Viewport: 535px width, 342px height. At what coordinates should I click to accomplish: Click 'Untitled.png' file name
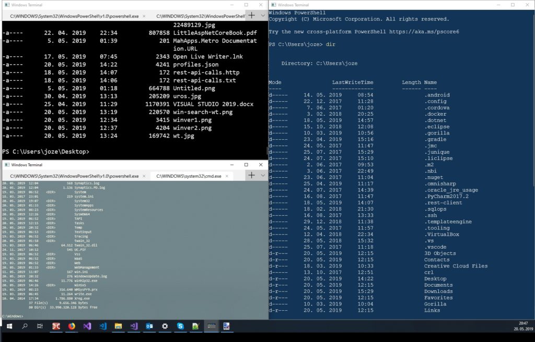tap(194, 88)
